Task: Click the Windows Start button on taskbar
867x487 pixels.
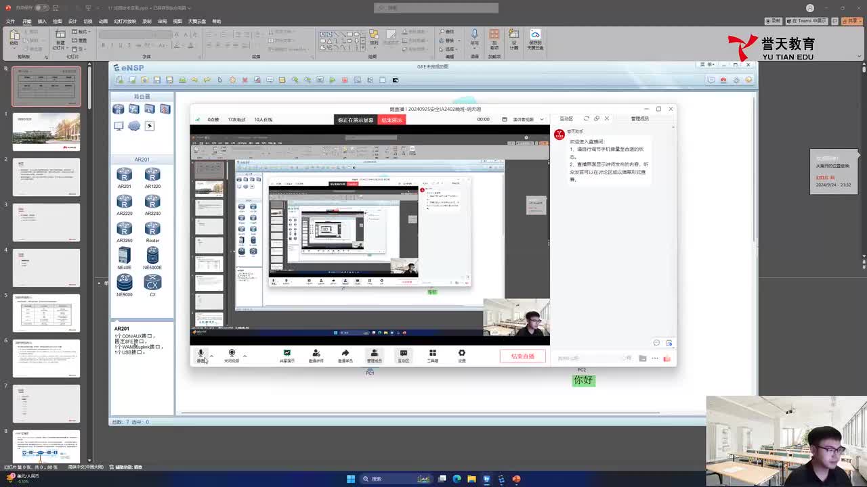Action: point(351,479)
